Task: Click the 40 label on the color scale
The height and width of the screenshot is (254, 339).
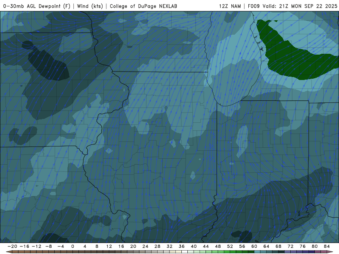Action: click(x=194, y=246)
